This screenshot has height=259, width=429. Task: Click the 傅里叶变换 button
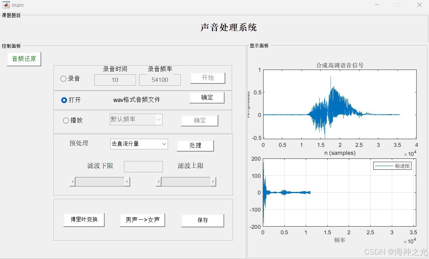click(84, 220)
